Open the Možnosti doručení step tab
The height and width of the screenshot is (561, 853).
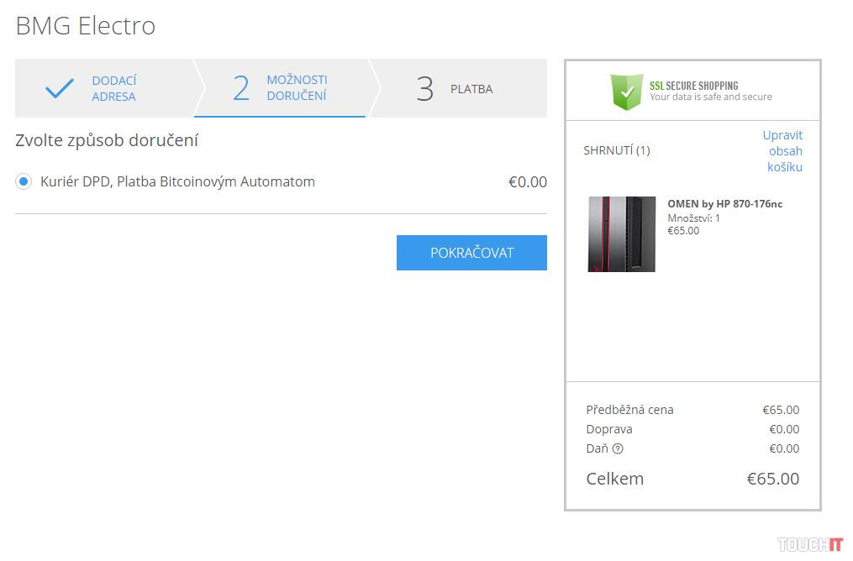[297, 87]
